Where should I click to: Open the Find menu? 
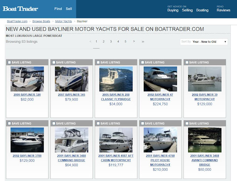click(58, 9)
